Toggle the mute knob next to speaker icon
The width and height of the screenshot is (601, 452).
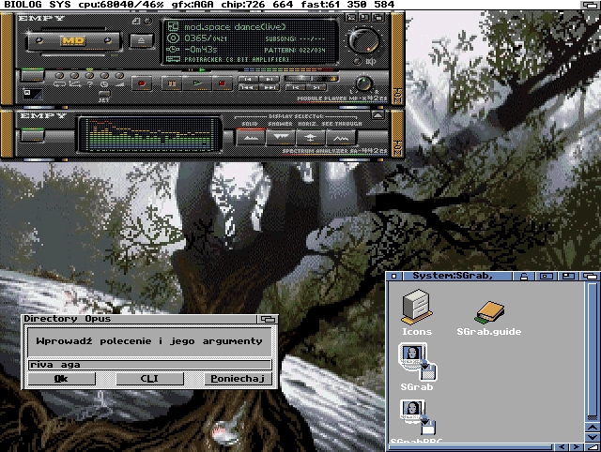357,61
